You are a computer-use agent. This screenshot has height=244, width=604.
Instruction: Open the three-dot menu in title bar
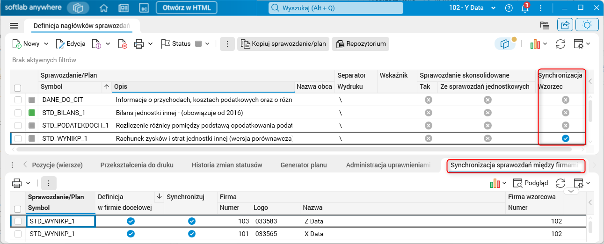tap(540, 8)
